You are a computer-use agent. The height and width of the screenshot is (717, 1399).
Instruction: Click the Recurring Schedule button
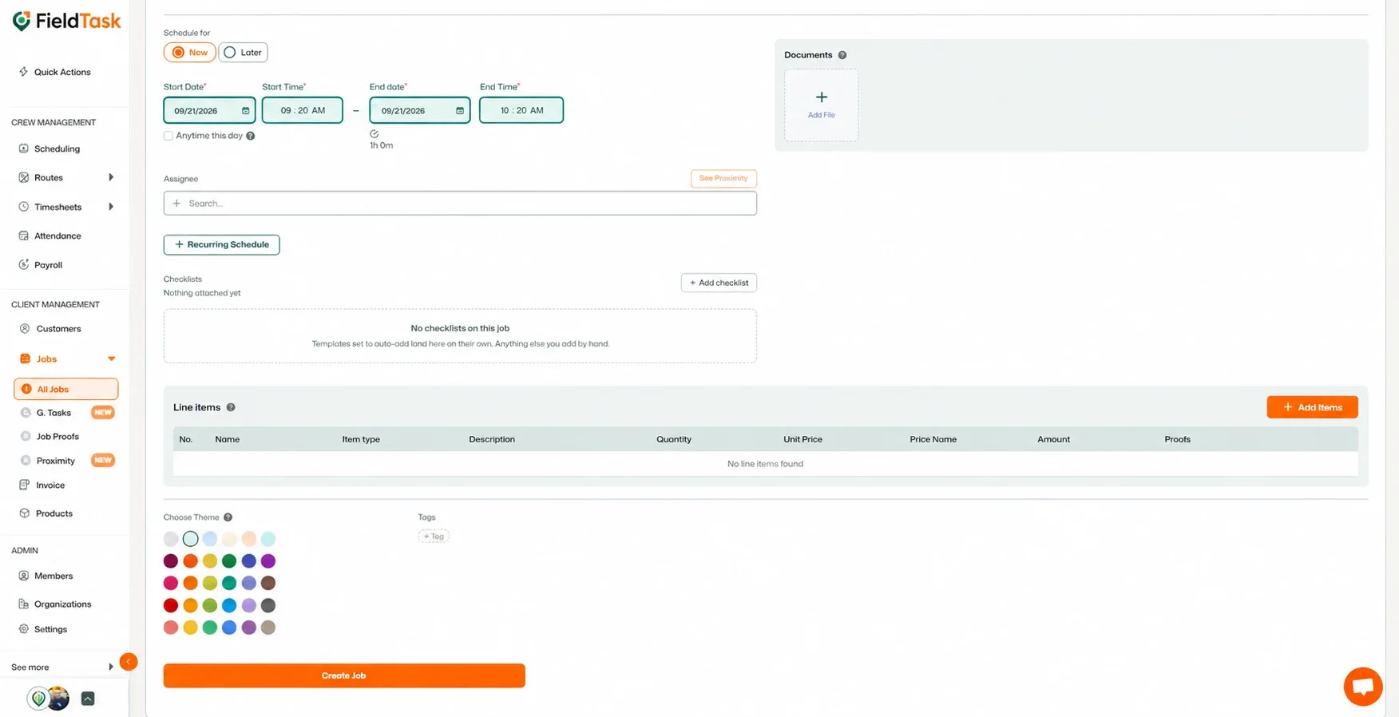[221, 244]
